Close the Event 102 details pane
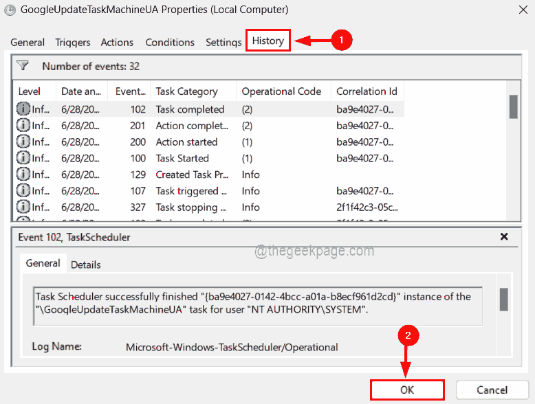This screenshot has height=404, width=535. (504, 236)
